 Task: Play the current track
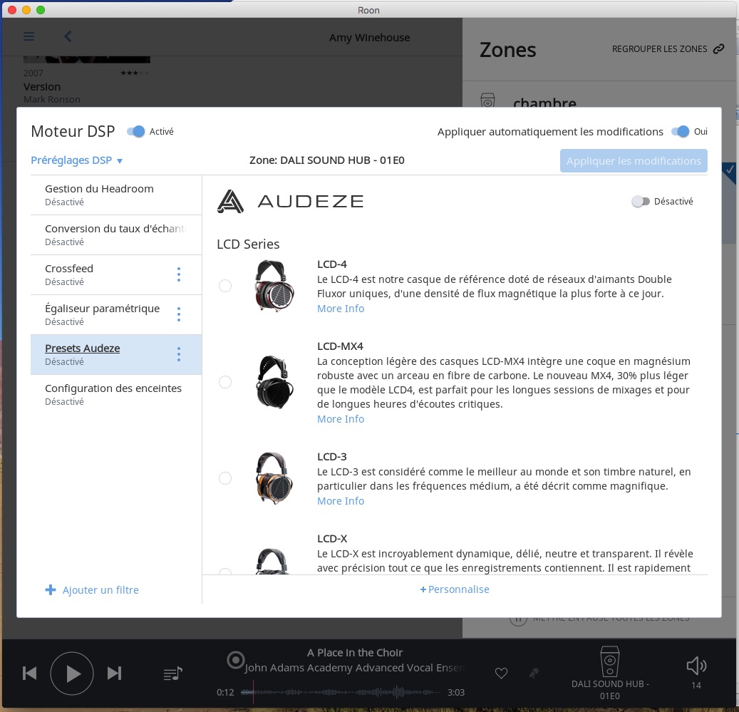(72, 674)
